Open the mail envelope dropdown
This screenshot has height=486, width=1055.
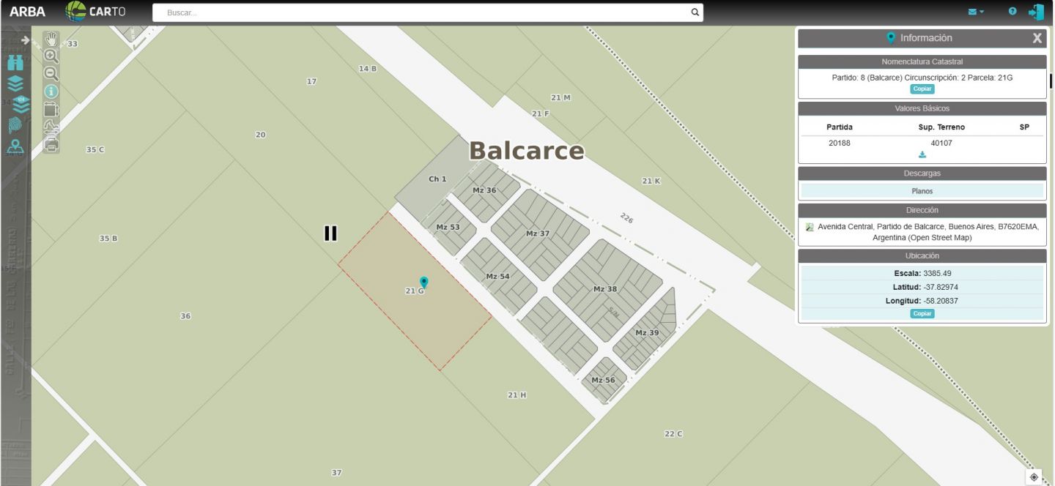(x=976, y=12)
